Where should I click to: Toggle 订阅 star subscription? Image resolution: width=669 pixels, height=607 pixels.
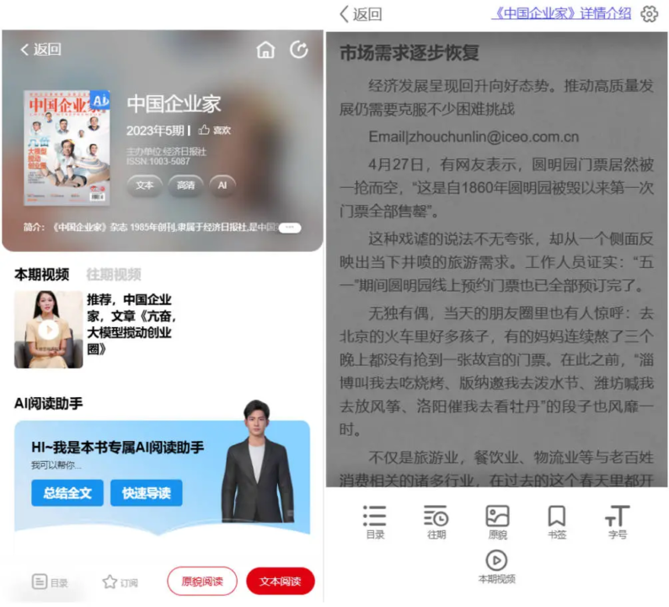[x=120, y=582]
